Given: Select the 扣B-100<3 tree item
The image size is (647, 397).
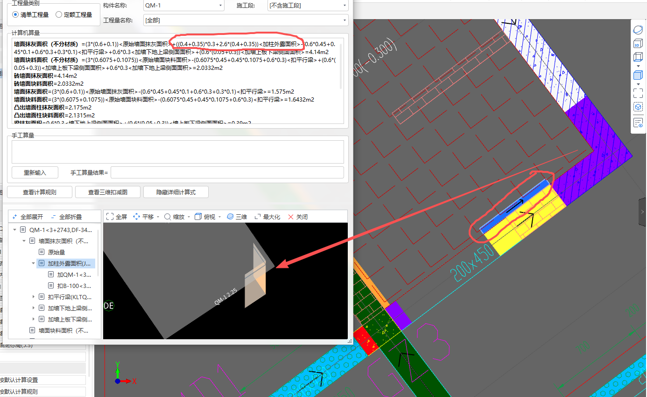Looking at the screenshot, I should click(x=74, y=286).
